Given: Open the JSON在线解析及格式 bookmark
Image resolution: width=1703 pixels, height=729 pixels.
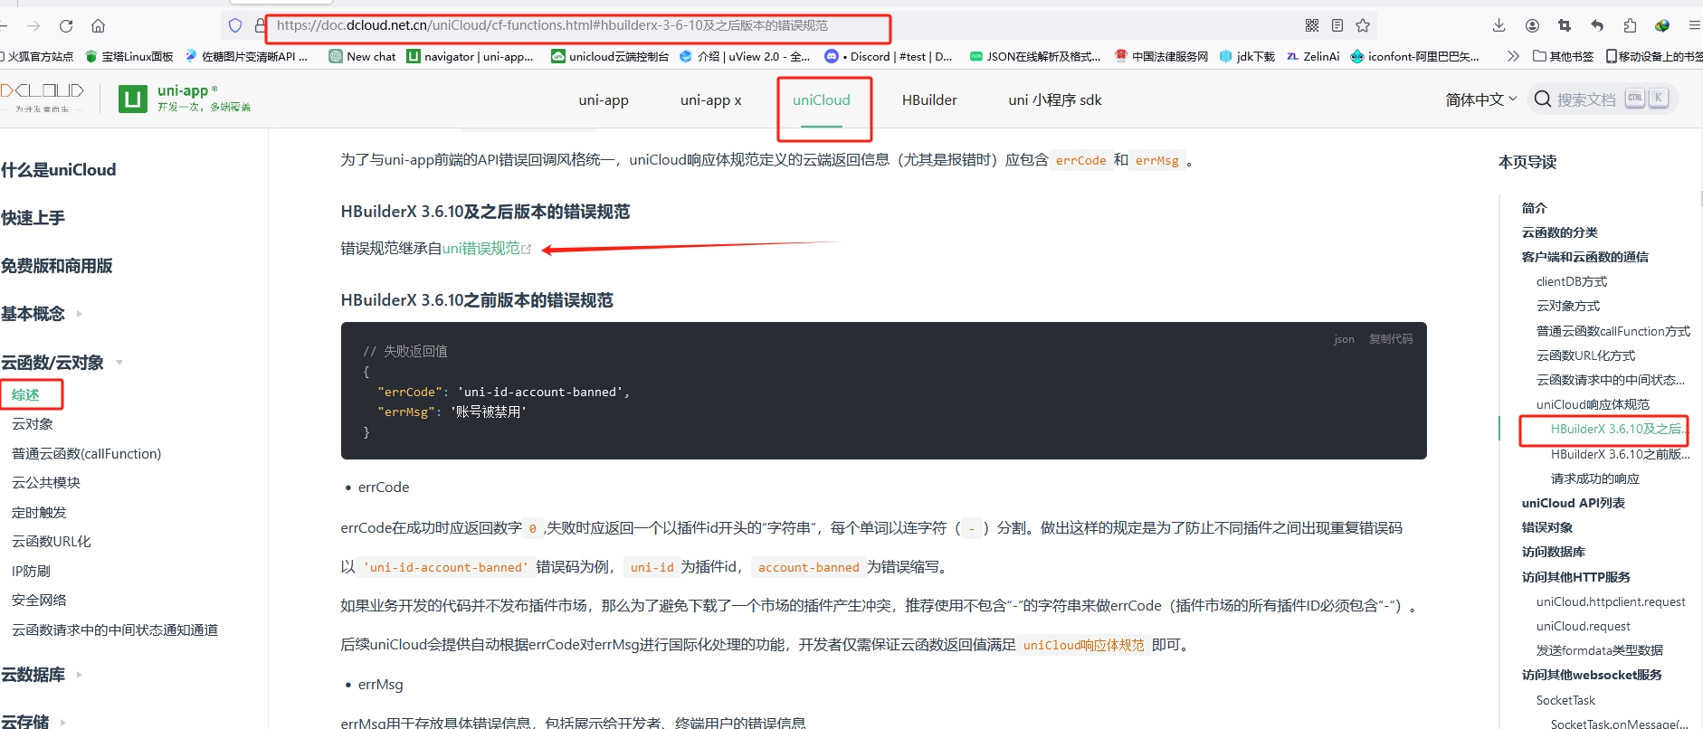Looking at the screenshot, I should (1035, 56).
